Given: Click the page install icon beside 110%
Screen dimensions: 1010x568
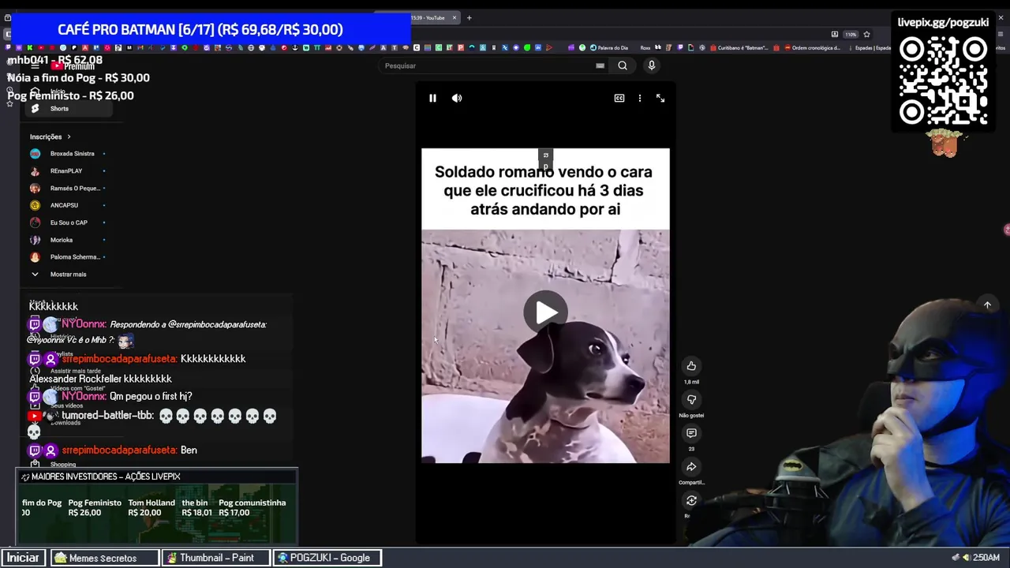Looking at the screenshot, I should [835, 34].
